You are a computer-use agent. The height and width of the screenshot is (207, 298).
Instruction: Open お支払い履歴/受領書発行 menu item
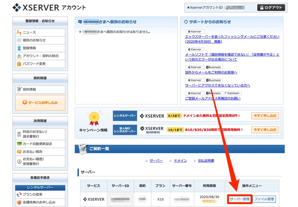(40, 161)
